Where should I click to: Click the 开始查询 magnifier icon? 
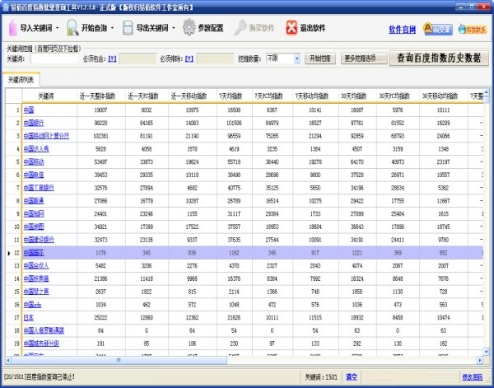(x=72, y=29)
